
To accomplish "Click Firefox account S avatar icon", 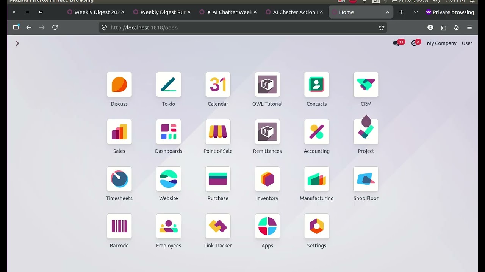I will pos(430,28).
